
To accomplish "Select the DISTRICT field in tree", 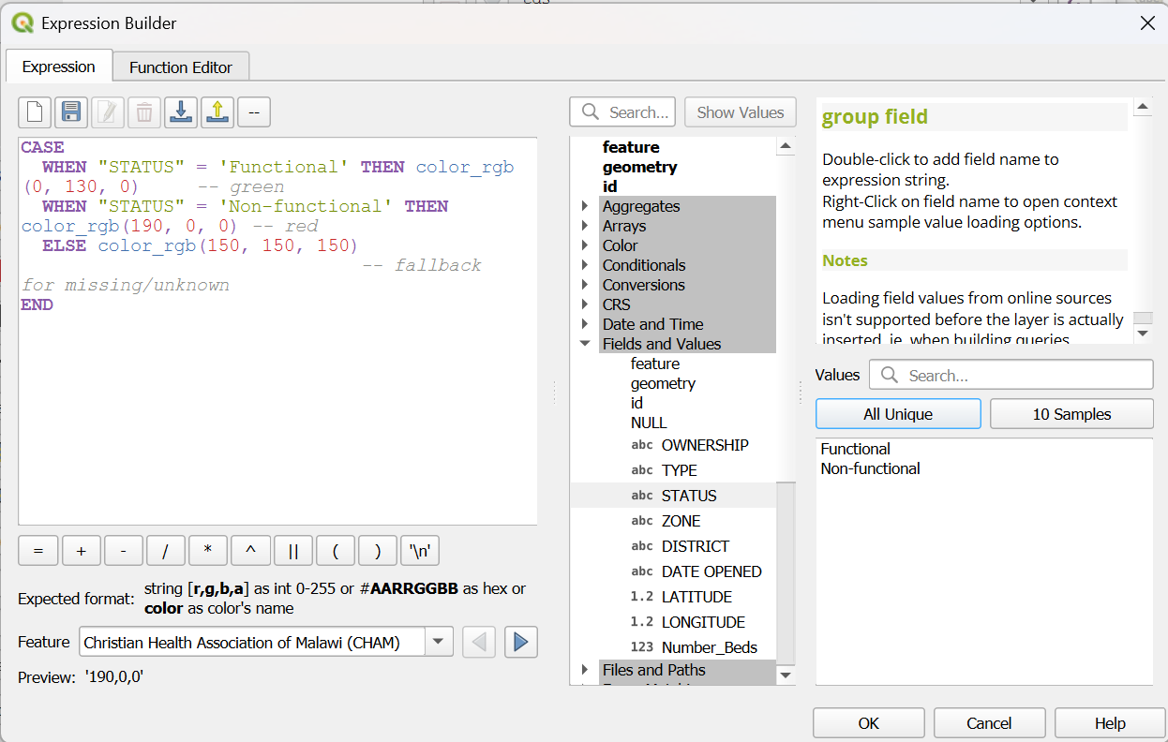I will point(695,546).
